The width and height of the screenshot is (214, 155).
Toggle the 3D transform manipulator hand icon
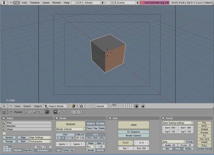pyautogui.click(x=94, y=106)
